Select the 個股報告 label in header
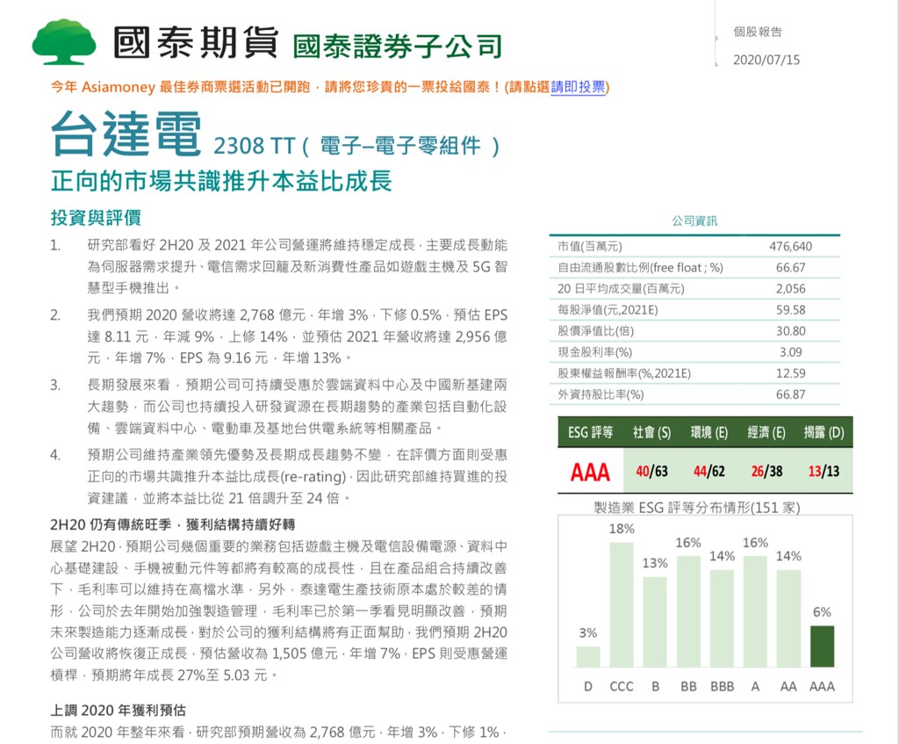This screenshot has height=744, width=899. [758, 33]
